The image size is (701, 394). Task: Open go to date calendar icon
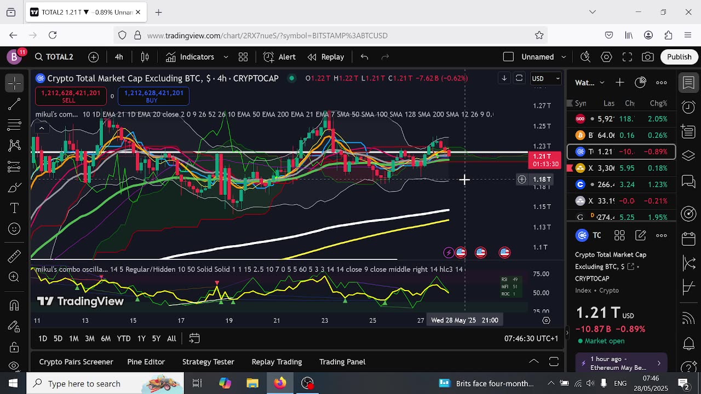194,339
